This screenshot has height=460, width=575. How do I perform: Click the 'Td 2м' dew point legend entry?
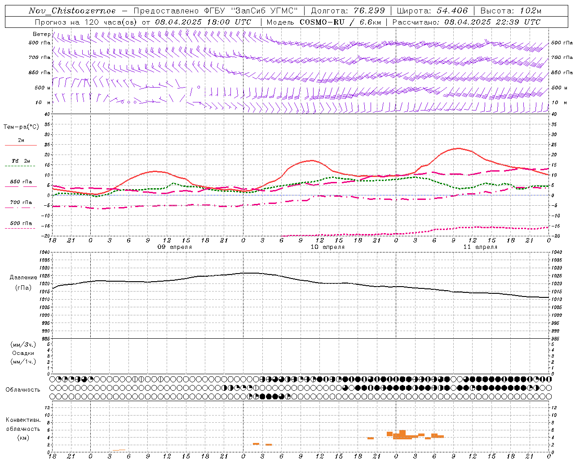point(21,161)
